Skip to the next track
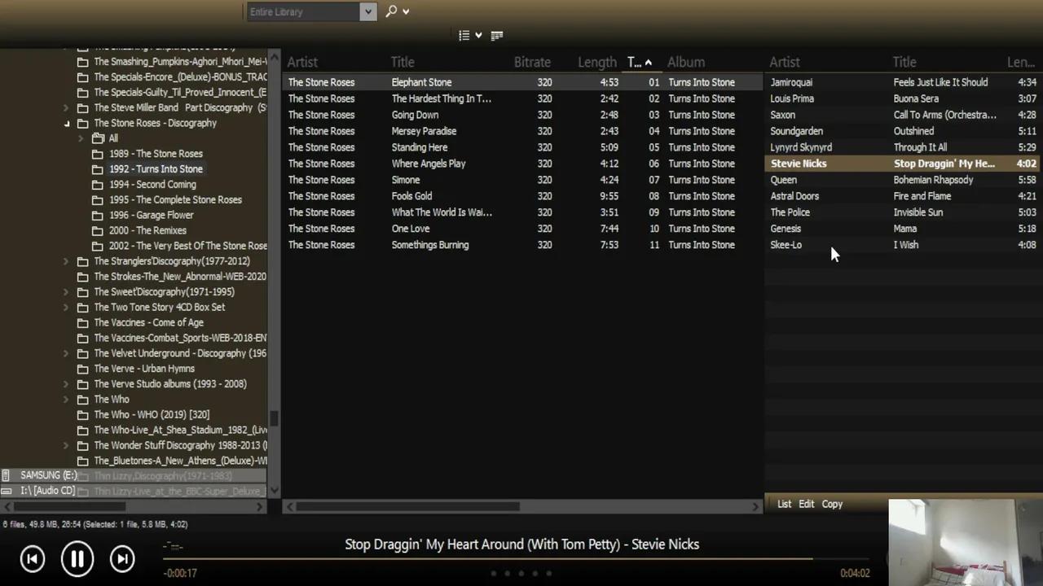Image resolution: width=1043 pixels, height=586 pixels. tap(122, 558)
